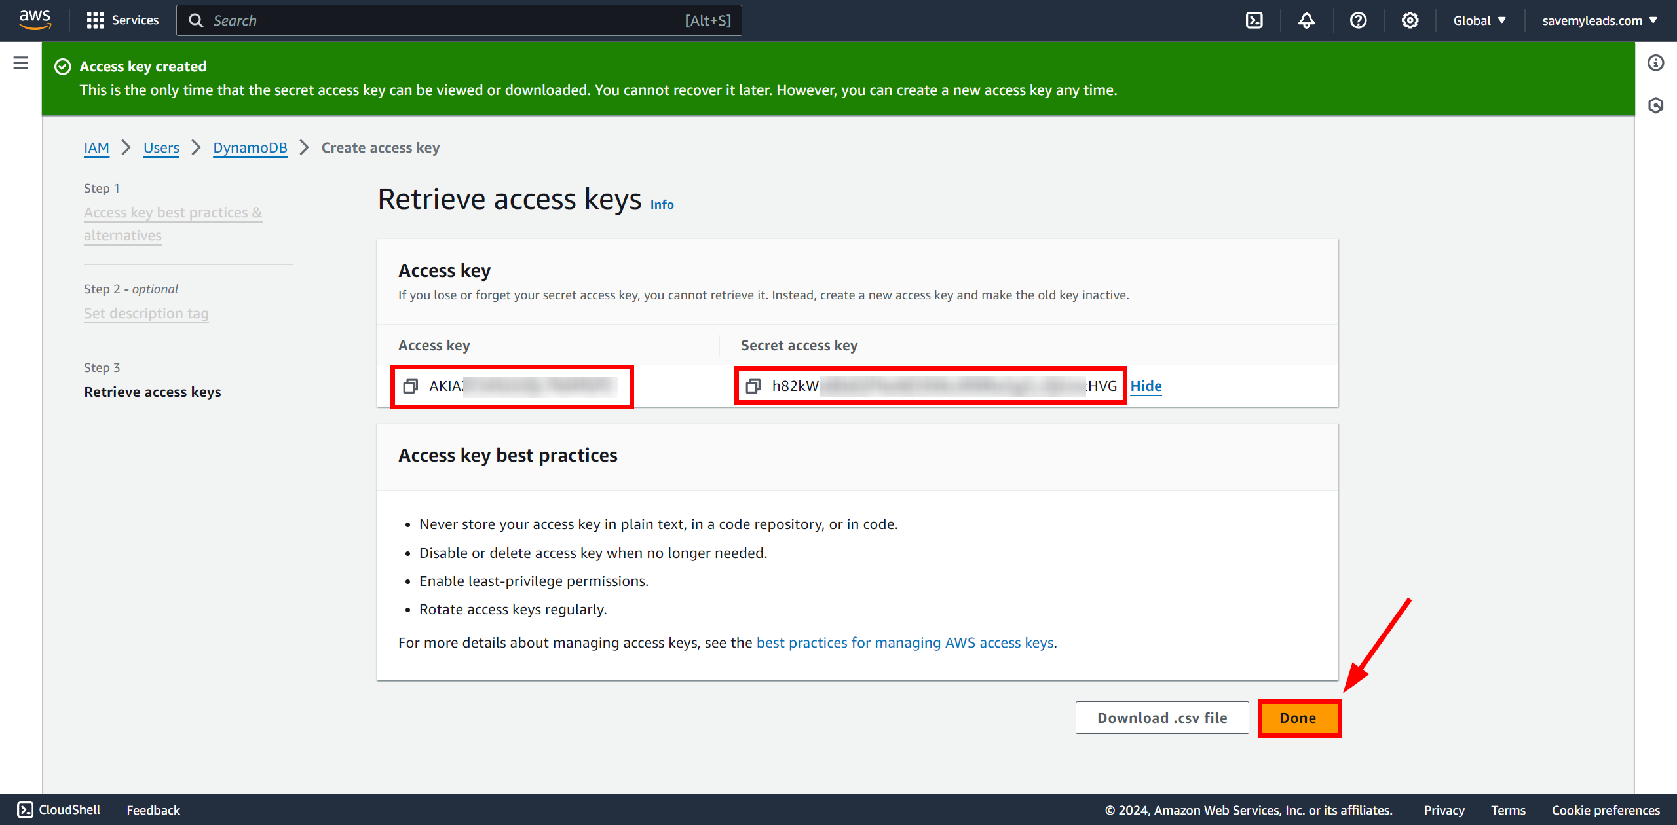Expand the savemyleads.com account menu

[1600, 20]
